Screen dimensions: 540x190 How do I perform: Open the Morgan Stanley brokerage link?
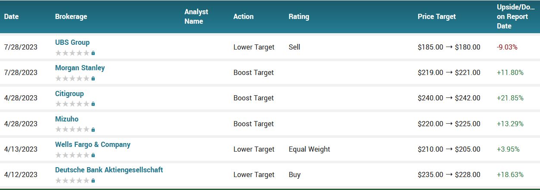point(80,68)
